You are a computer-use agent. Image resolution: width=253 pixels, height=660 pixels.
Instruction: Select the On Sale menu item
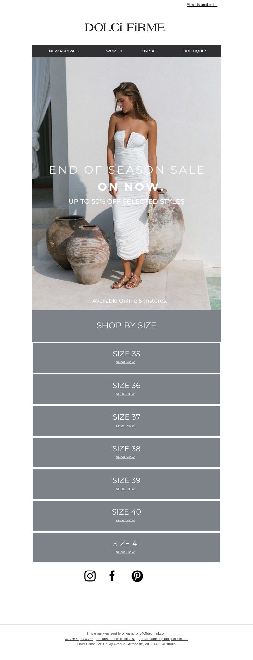click(x=151, y=51)
